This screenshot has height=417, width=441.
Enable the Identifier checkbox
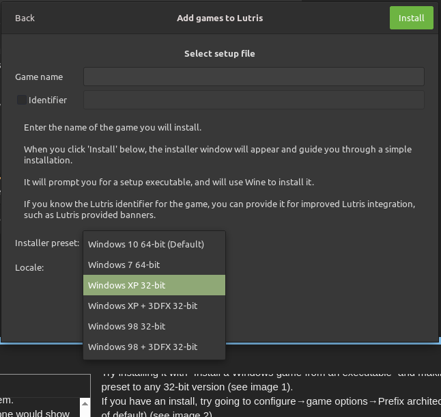[x=22, y=100]
